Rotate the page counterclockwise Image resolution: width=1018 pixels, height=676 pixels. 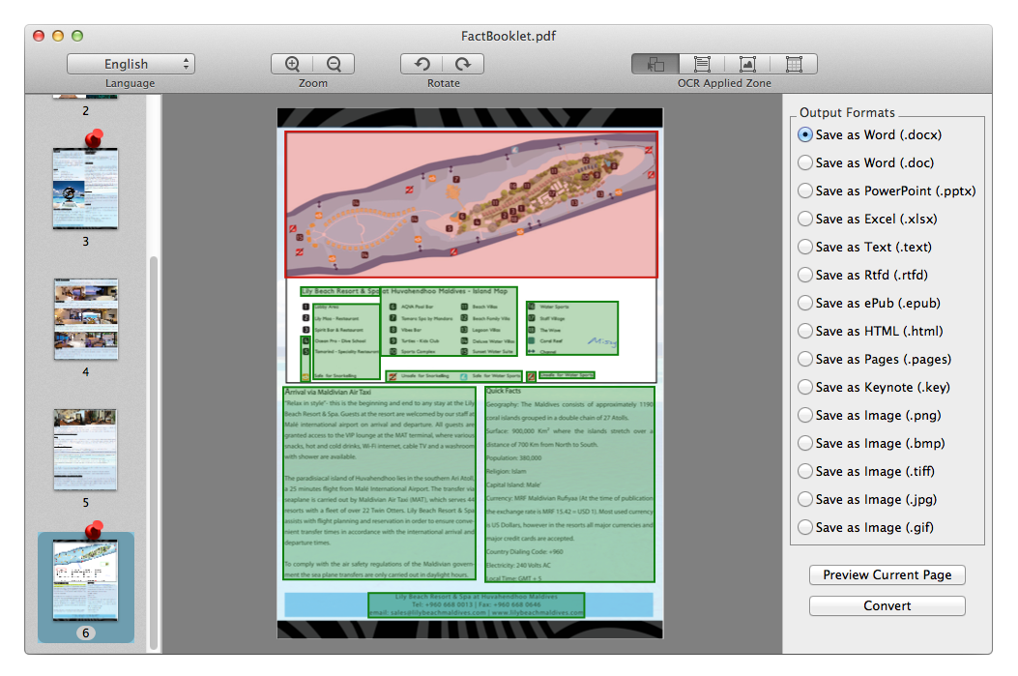pos(422,64)
